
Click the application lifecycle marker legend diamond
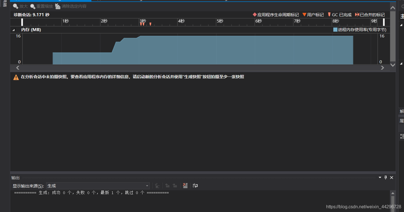255,15
